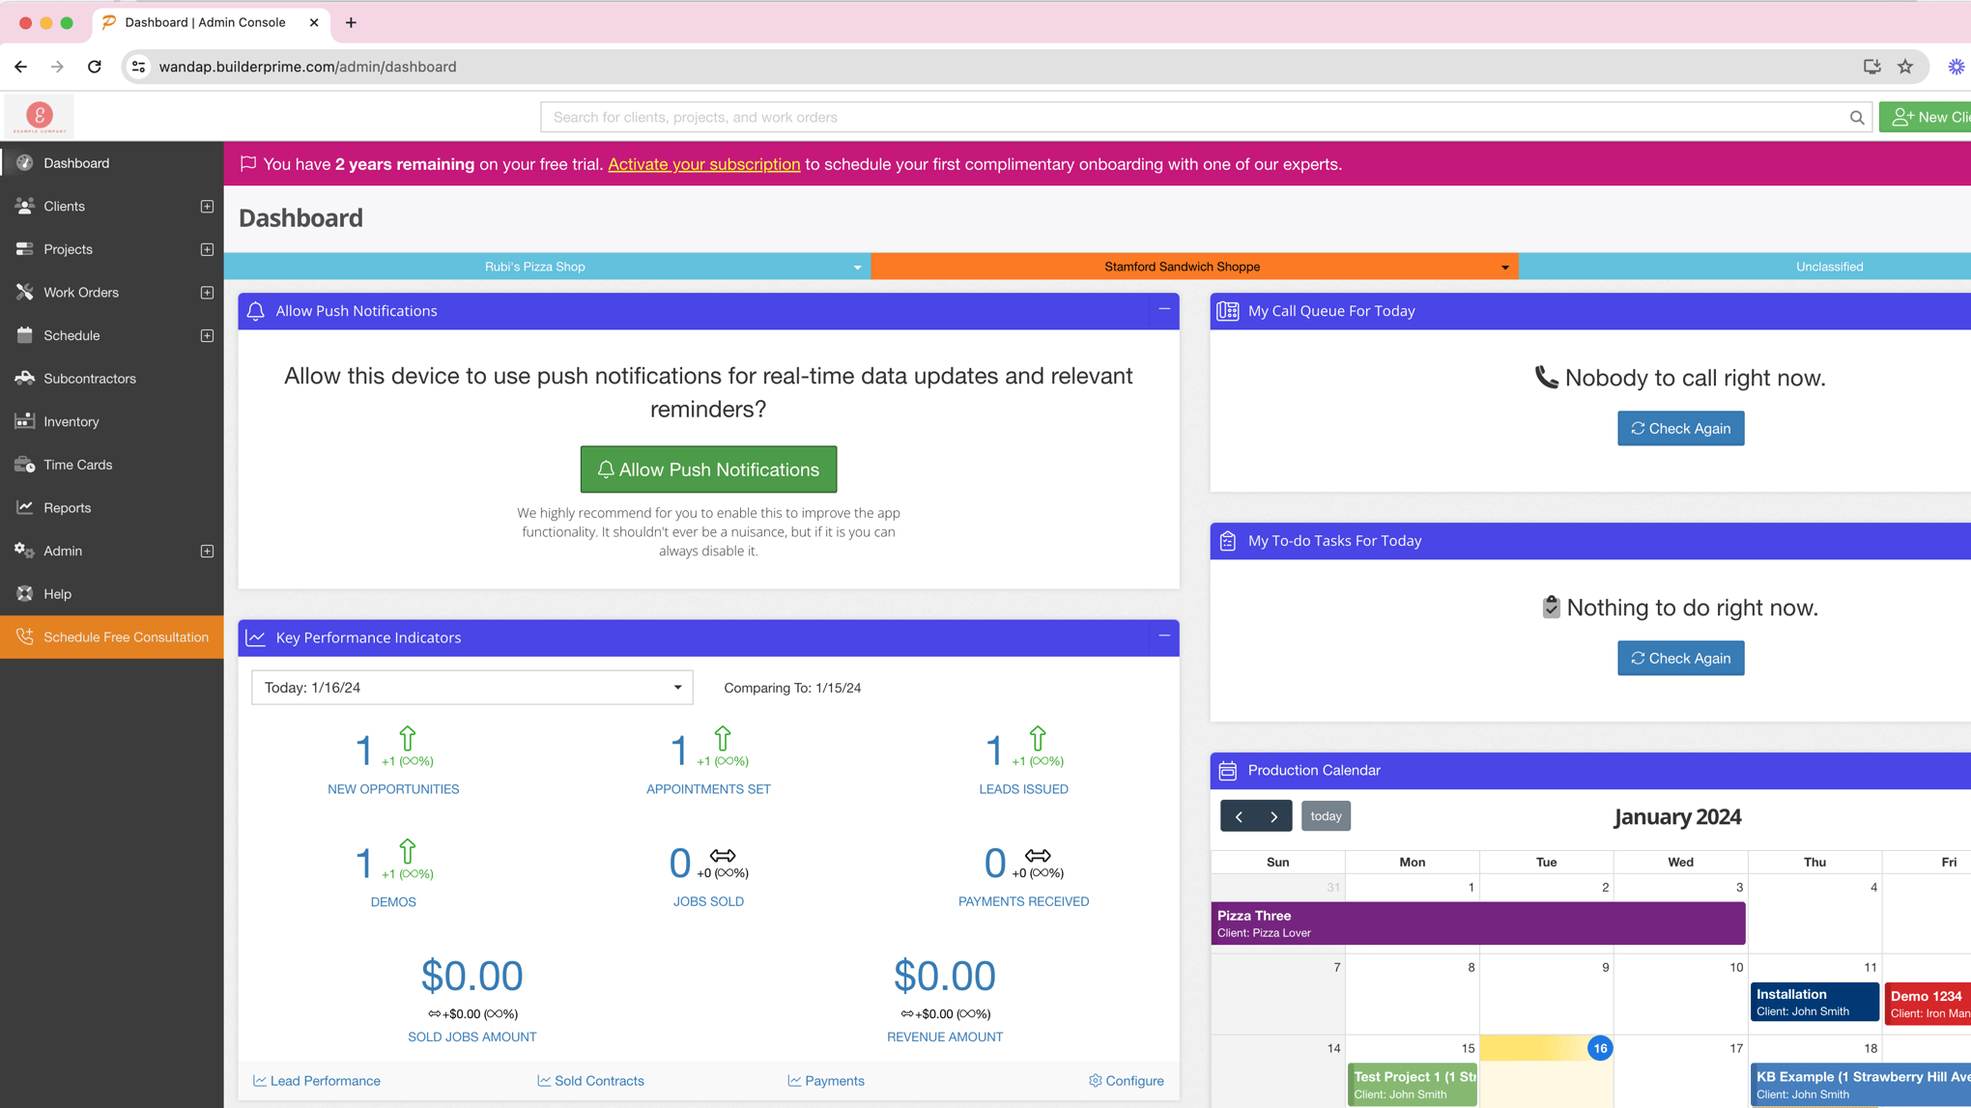Collapse the Key Performance Indicators panel
1971x1108 pixels.
tap(1164, 636)
